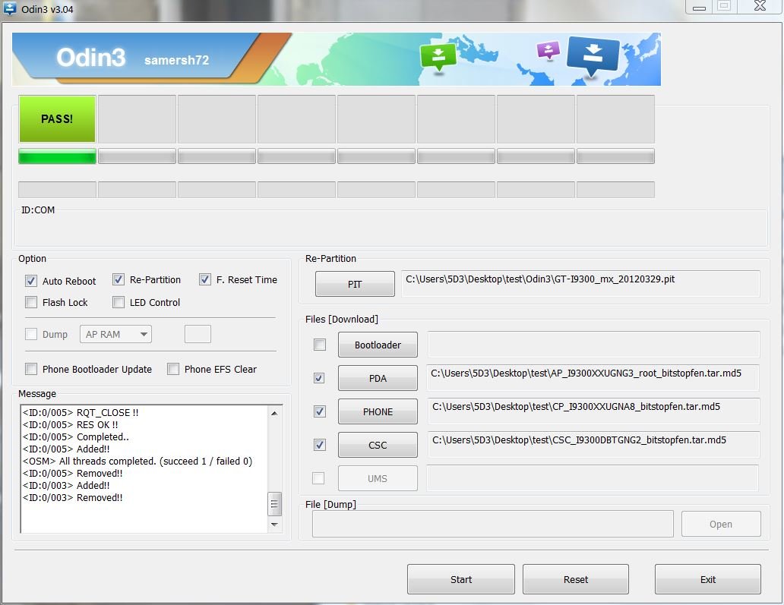Toggle F. Reset Time checkbox
Viewport: 784px width, 605px height.
point(205,279)
